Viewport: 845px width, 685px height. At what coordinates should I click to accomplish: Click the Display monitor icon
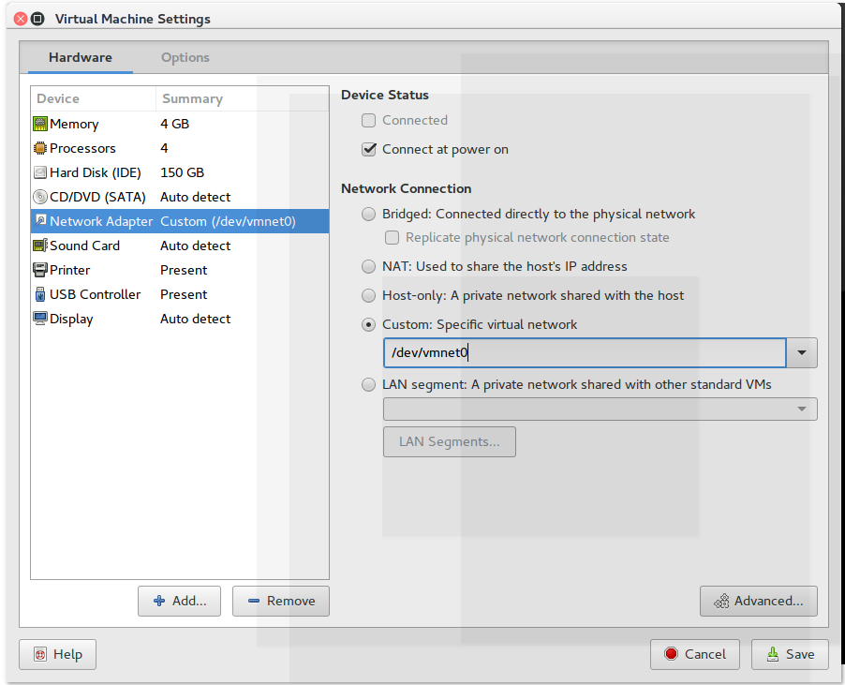pos(40,318)
